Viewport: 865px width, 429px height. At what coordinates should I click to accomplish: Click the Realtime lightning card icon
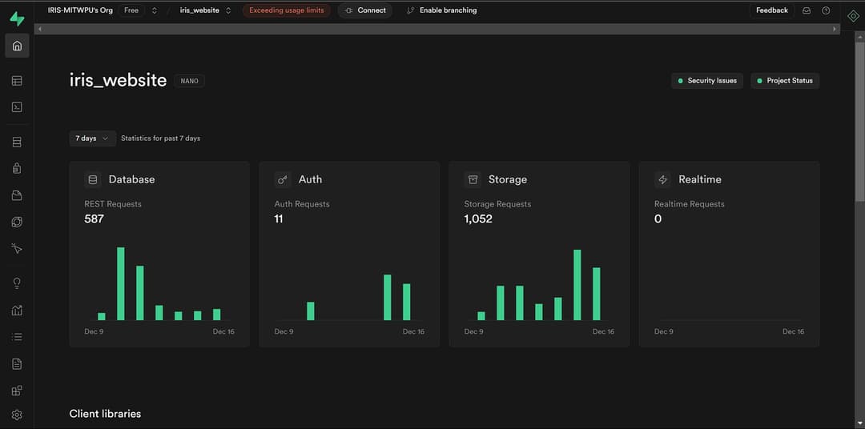[662, 179]
